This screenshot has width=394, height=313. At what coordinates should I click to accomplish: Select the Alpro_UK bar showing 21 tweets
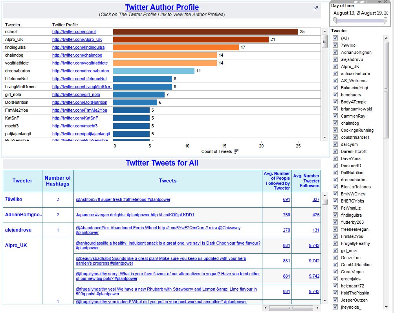(191, 39)
